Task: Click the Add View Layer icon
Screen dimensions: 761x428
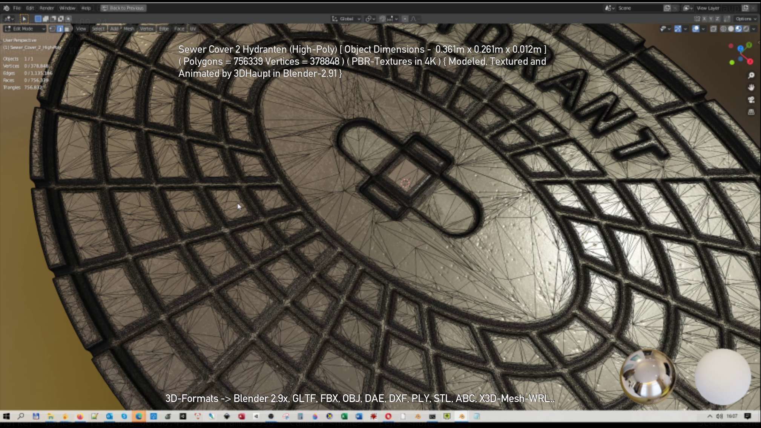Action: tap(745, 8)
